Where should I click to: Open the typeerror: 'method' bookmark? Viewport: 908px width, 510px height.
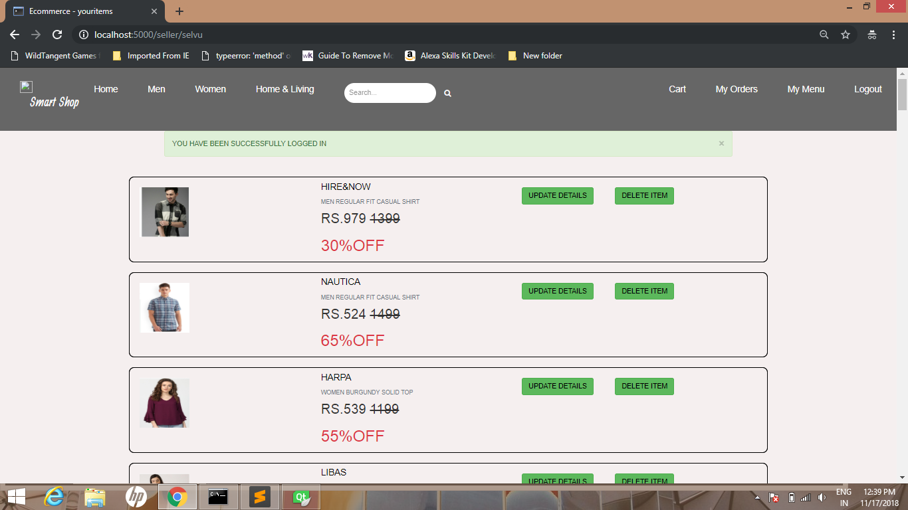pos(246,56)
